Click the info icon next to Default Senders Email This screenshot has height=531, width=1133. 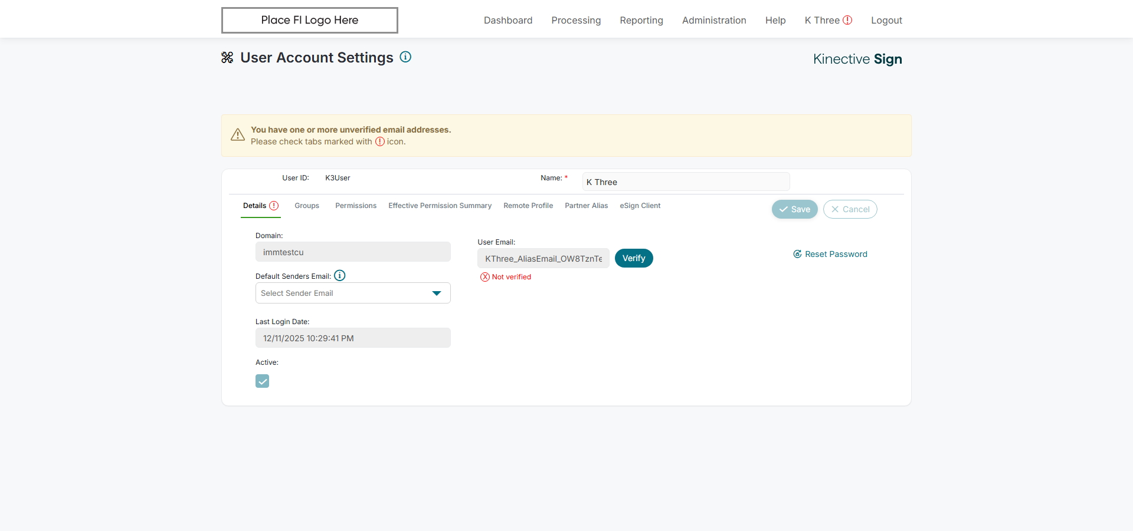point(340,275)
